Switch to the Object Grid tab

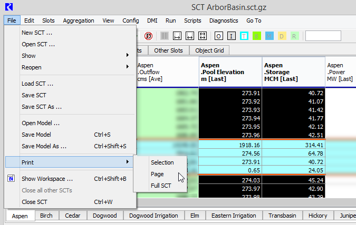point(209,50)
